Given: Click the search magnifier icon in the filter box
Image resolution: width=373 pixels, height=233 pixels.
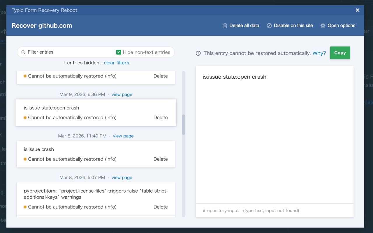Looking at the screenshot, I should [x=23, y=52].
